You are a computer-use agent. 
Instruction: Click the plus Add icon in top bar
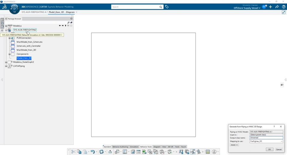(271, 7)
